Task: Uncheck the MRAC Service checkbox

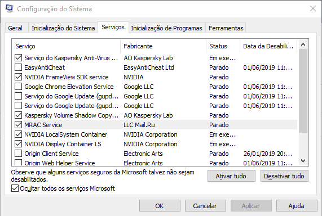Action: 18,125
